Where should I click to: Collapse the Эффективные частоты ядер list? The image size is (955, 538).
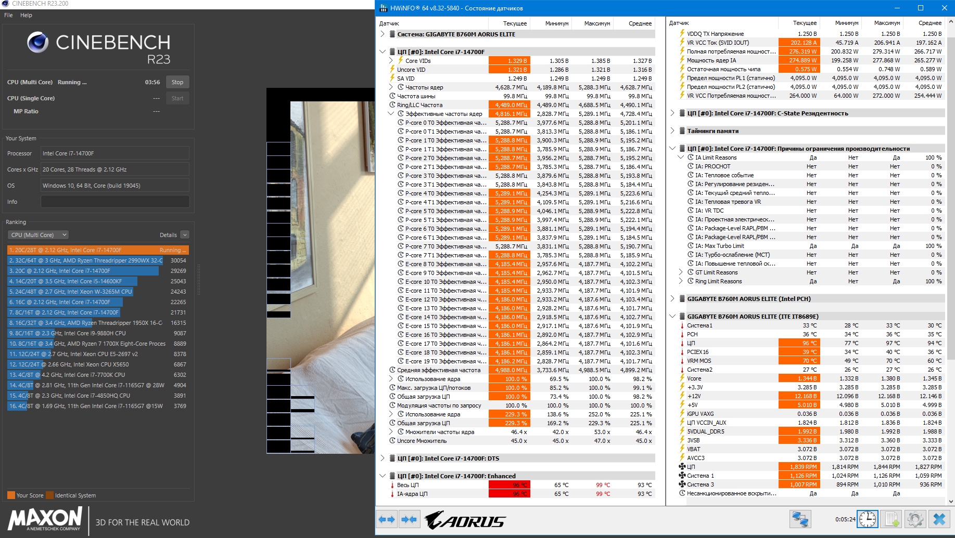click(x=391, y=114)
